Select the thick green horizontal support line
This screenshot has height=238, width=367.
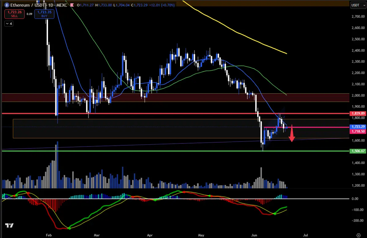pos(175,151)
